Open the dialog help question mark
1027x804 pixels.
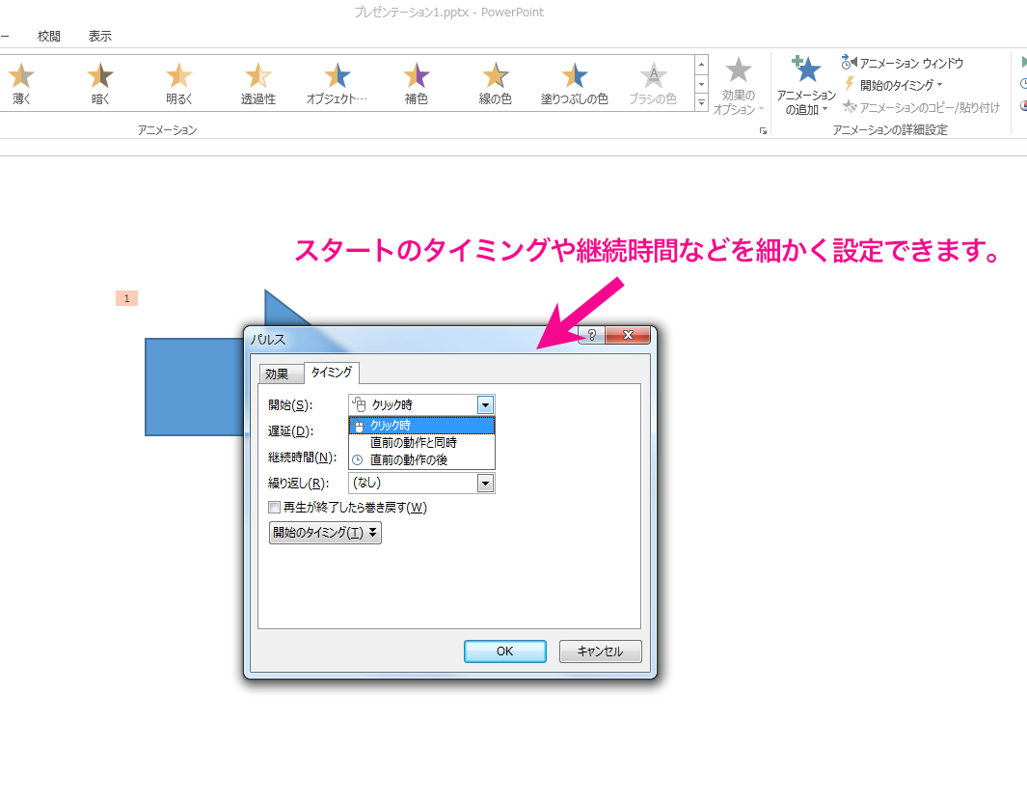[591, 335]
